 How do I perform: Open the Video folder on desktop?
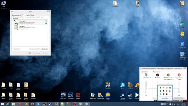(4, 96)
